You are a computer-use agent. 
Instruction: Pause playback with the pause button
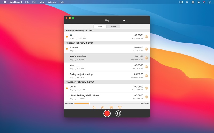click(118, 113)
